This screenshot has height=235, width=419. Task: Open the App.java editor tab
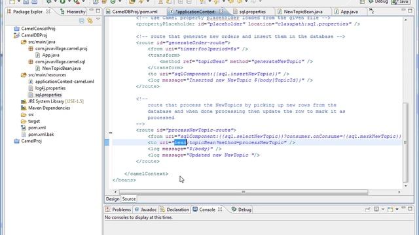pos(349,12)
